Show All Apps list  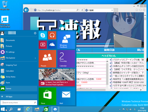point(18,97)
